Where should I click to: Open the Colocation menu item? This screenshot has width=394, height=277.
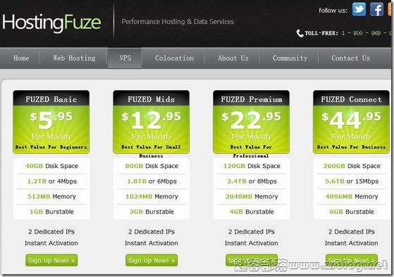174,58
